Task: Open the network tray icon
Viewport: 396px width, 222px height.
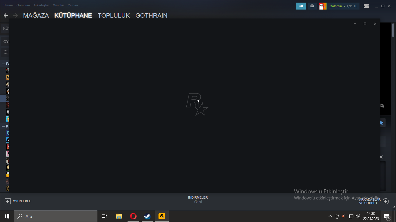Action: 351,216
